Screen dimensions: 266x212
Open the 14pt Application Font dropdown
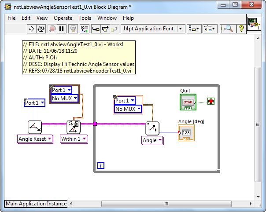153,29
